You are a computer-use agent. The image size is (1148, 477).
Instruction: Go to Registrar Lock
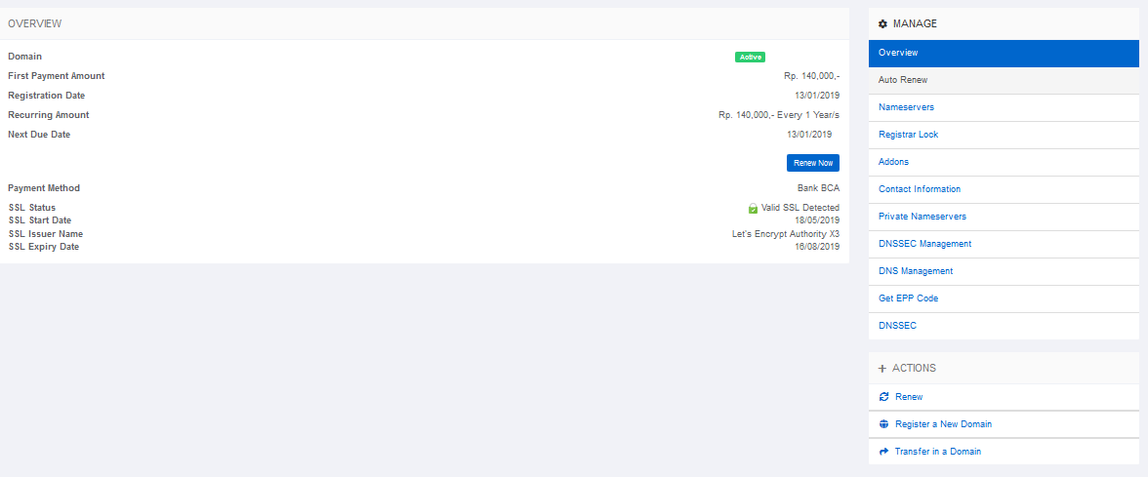[x=1004, y=135]
